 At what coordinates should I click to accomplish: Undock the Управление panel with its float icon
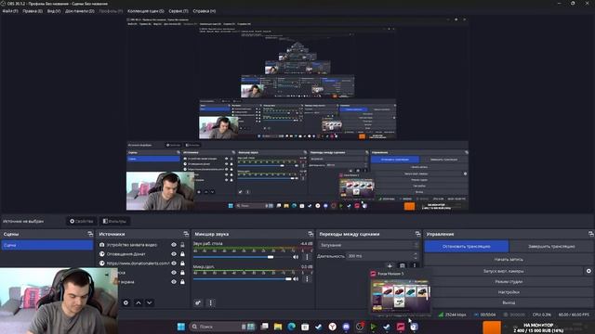591,234
